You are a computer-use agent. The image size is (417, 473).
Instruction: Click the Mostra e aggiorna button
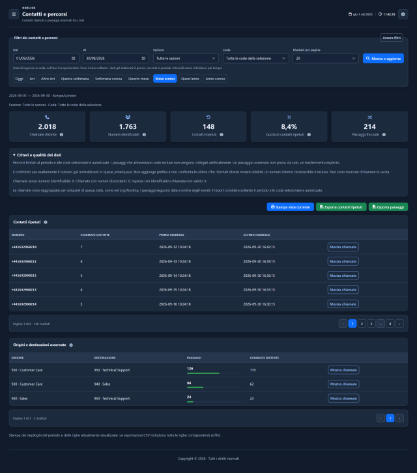click(383, 59)
